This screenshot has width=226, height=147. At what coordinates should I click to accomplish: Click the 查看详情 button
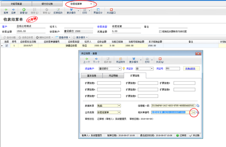(63, 37)
